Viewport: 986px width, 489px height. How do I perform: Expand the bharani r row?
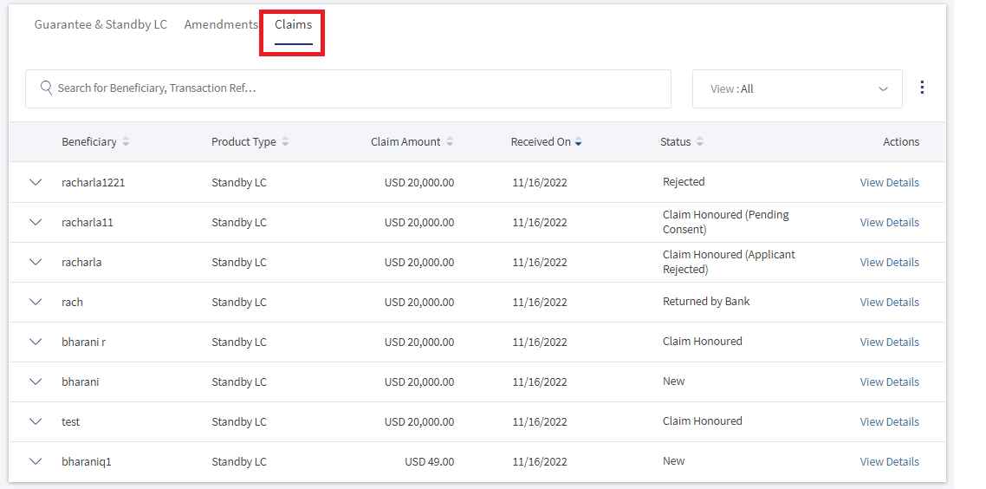(x=36, y=342)
